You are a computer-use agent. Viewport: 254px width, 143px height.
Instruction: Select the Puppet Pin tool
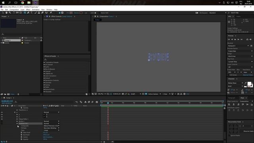click(51, 13)
